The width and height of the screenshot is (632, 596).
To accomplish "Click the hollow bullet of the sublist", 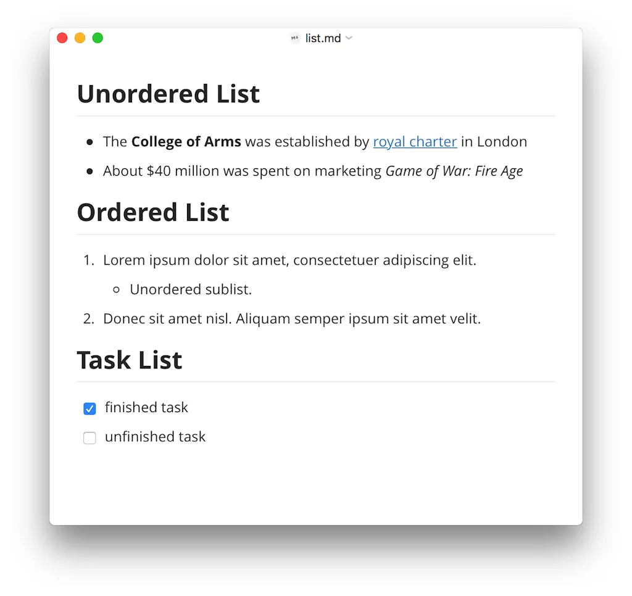I will 117,290.
